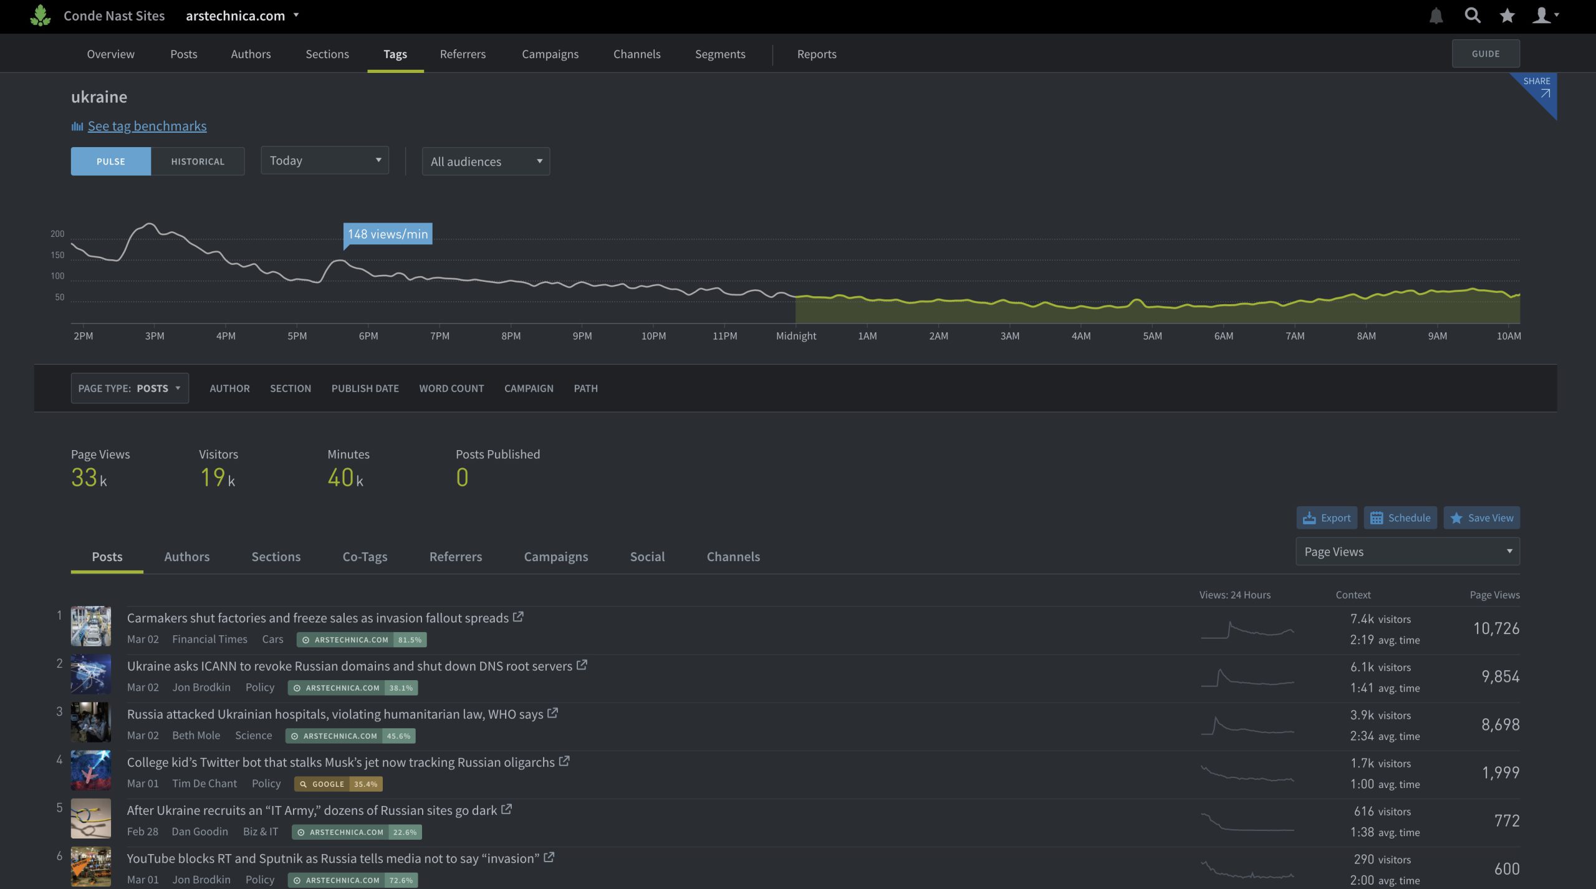Open Reports in the top navigation
The width and height of the screenshot is (1596, 889).
pos(817,54)
